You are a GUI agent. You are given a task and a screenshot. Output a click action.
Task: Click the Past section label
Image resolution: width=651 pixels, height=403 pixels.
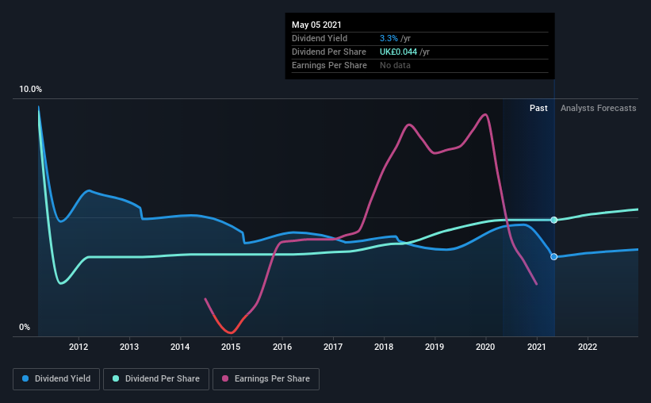tap(538, 108)
